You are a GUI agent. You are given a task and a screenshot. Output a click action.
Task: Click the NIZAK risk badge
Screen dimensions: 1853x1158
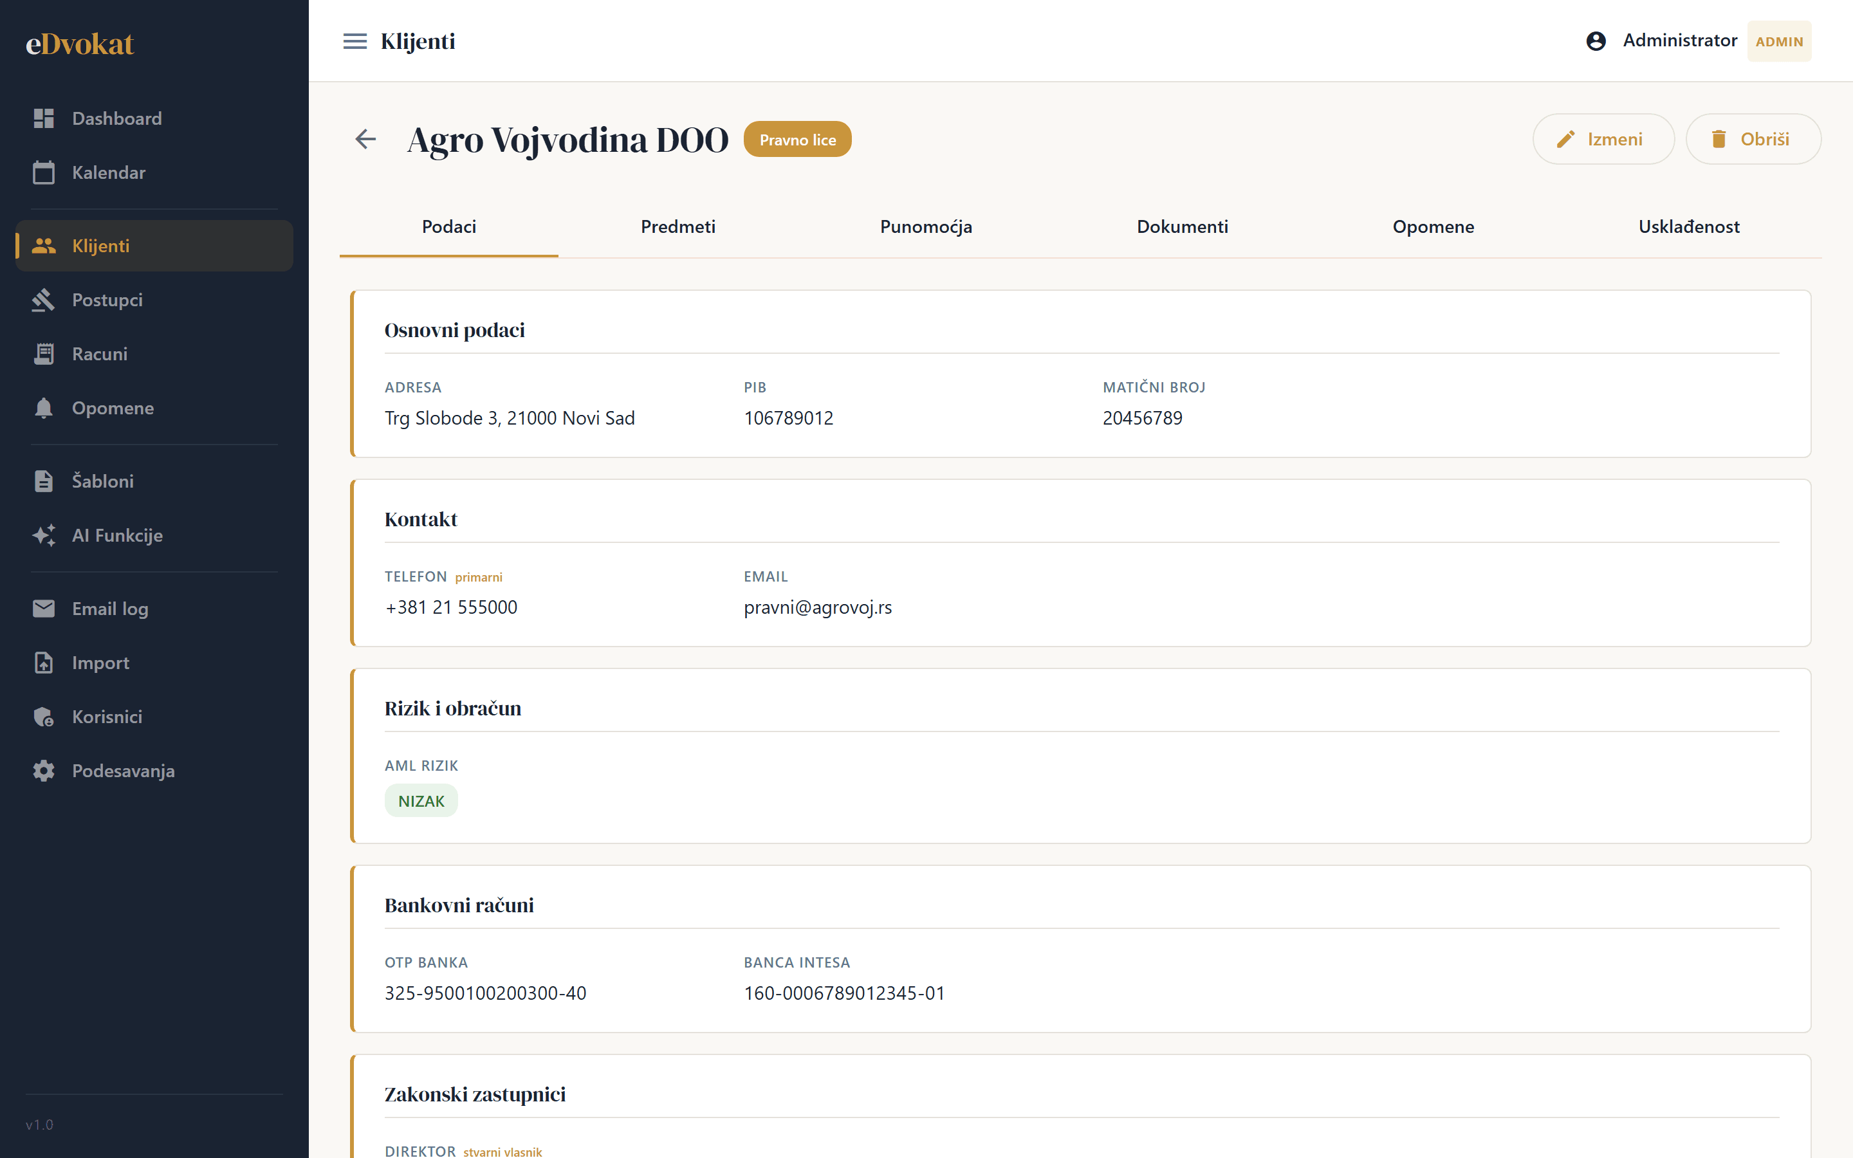421,801
